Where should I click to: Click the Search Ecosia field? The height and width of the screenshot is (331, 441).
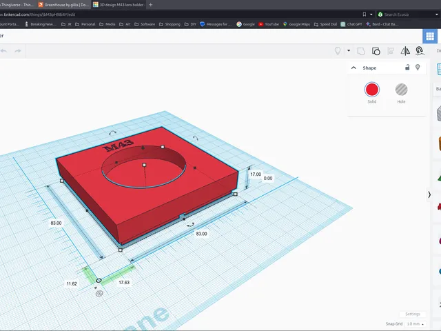point(408,14)
